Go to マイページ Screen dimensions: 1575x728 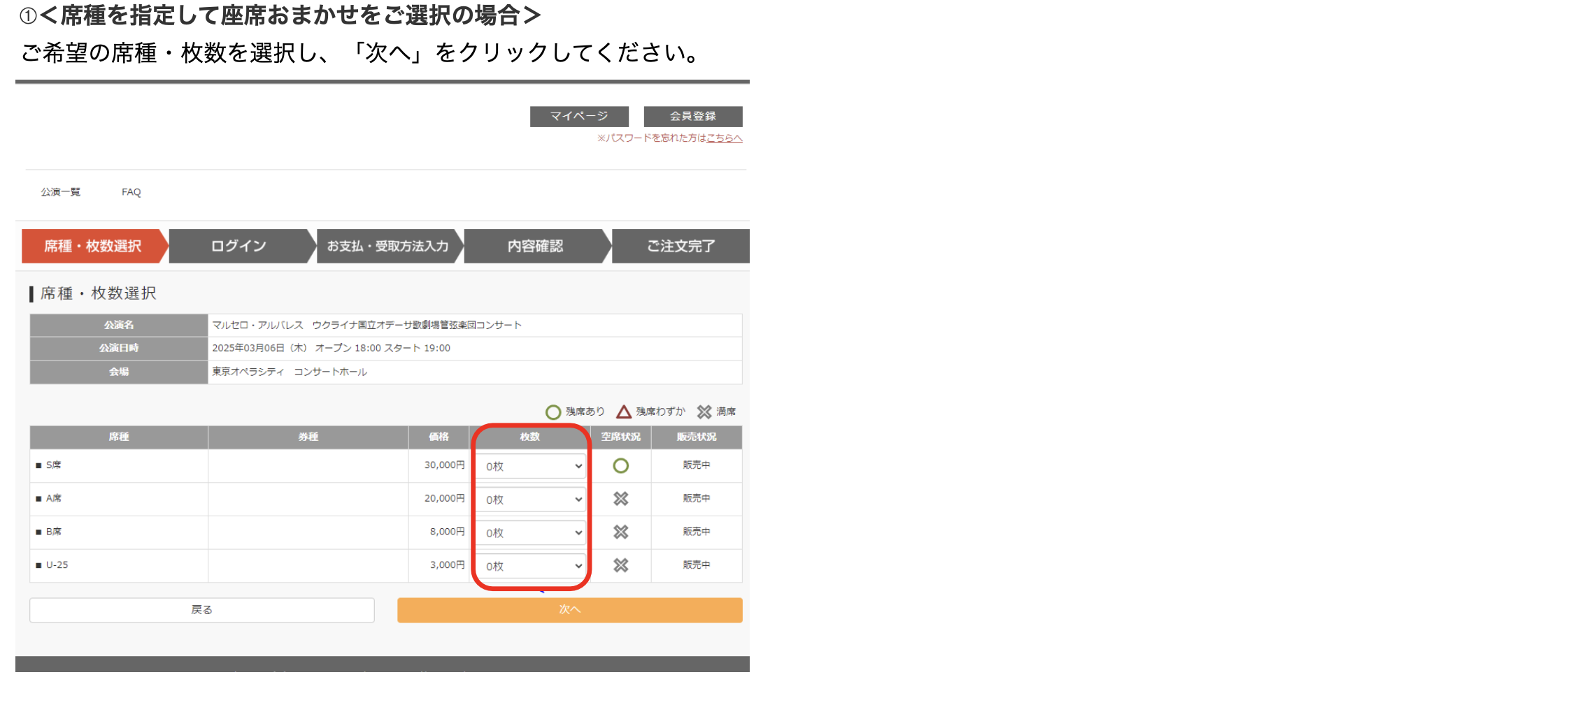579,116
